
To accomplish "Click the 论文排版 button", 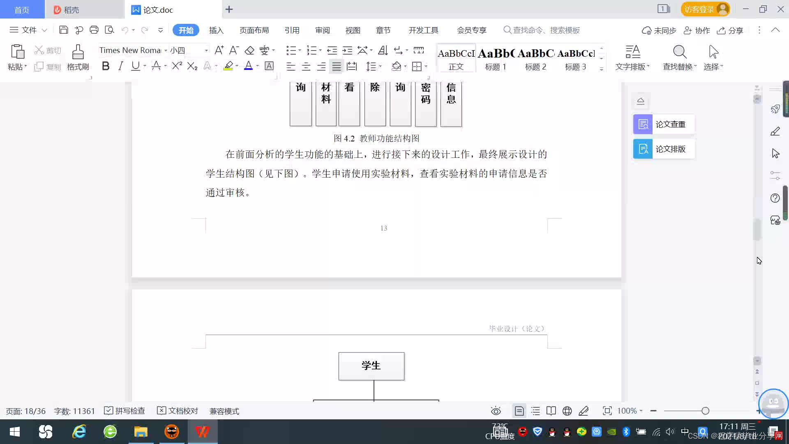I will (x=663, y=149).
